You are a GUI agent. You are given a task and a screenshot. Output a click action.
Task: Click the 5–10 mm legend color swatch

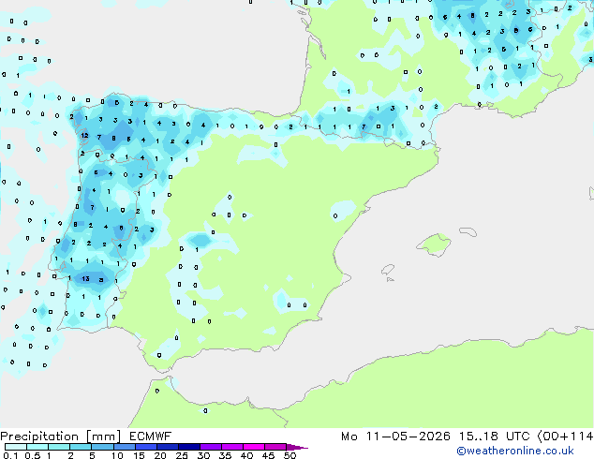(102, 447)
